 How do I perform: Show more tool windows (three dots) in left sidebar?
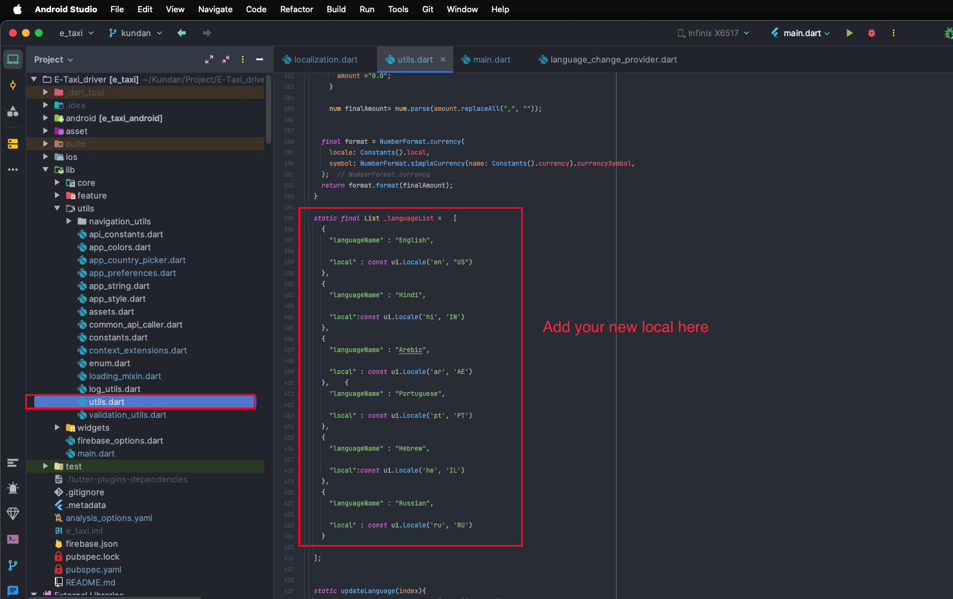[x=13, y=170]
